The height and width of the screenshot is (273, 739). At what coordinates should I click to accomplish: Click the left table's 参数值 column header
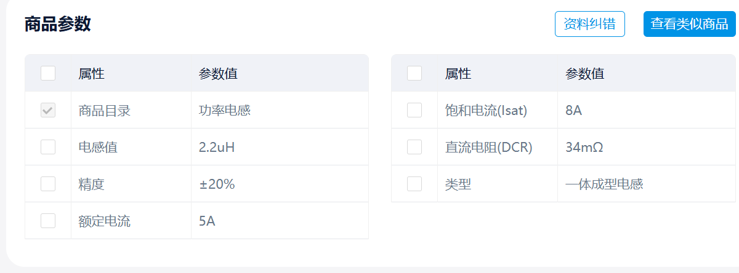[x=218, y=74]
